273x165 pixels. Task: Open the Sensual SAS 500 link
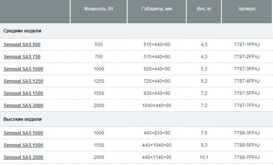(22, 45)
